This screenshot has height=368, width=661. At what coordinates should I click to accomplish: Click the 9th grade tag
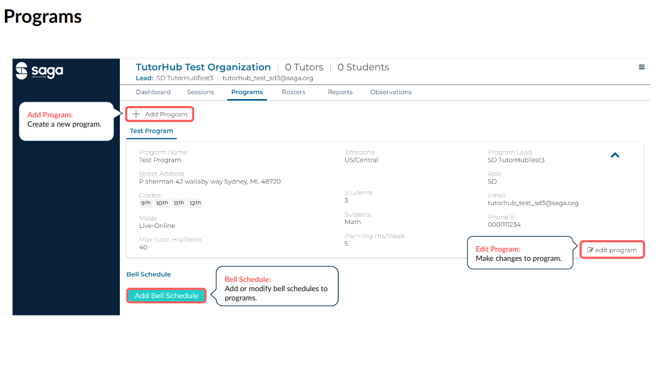tap(146, 203)
